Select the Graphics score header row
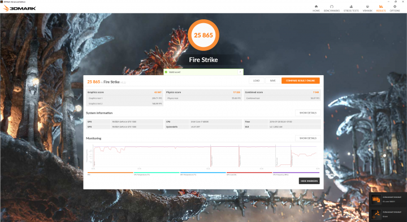 pyautogui.click(x=124, y=92)
